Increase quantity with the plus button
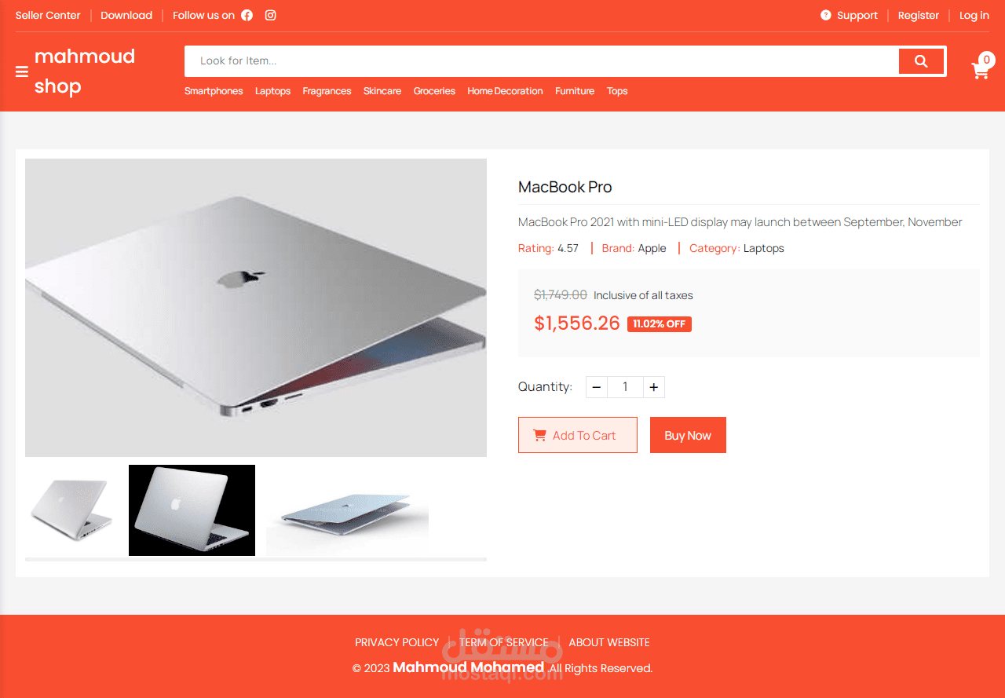Viewport: 1005px width, 698px height. [654, 387]
